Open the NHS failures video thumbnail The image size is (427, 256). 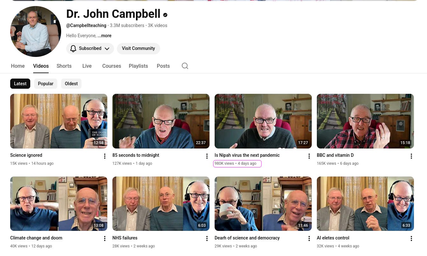pyautogui.click(x=161, y=204)
